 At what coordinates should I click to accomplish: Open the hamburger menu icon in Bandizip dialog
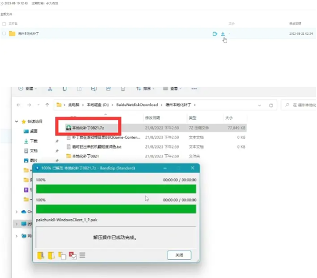(82, 255)
